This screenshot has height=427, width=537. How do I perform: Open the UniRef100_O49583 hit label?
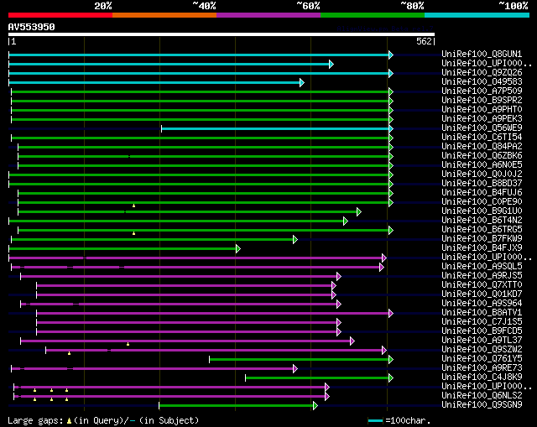[x=482, y=82]
